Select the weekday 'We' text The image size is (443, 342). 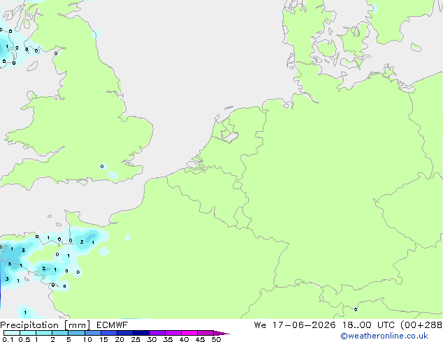click(260, 325)
